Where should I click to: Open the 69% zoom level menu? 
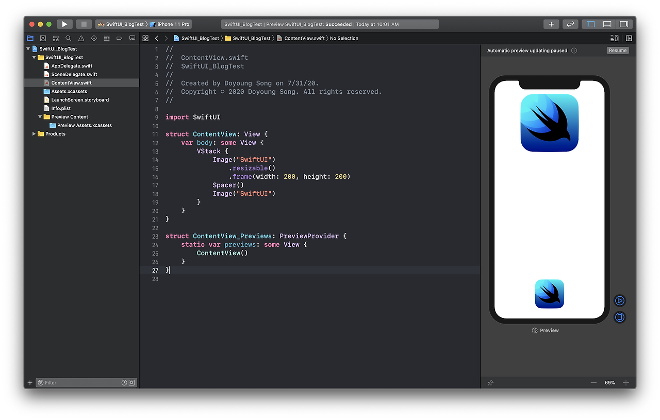coord(610,383)
